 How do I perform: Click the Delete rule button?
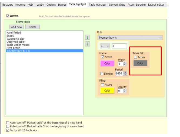[x=32, y=27]
